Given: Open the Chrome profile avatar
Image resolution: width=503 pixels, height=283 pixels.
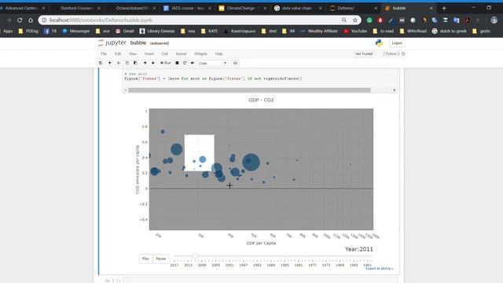Looking at the screenshot, I should pos(494,20).
